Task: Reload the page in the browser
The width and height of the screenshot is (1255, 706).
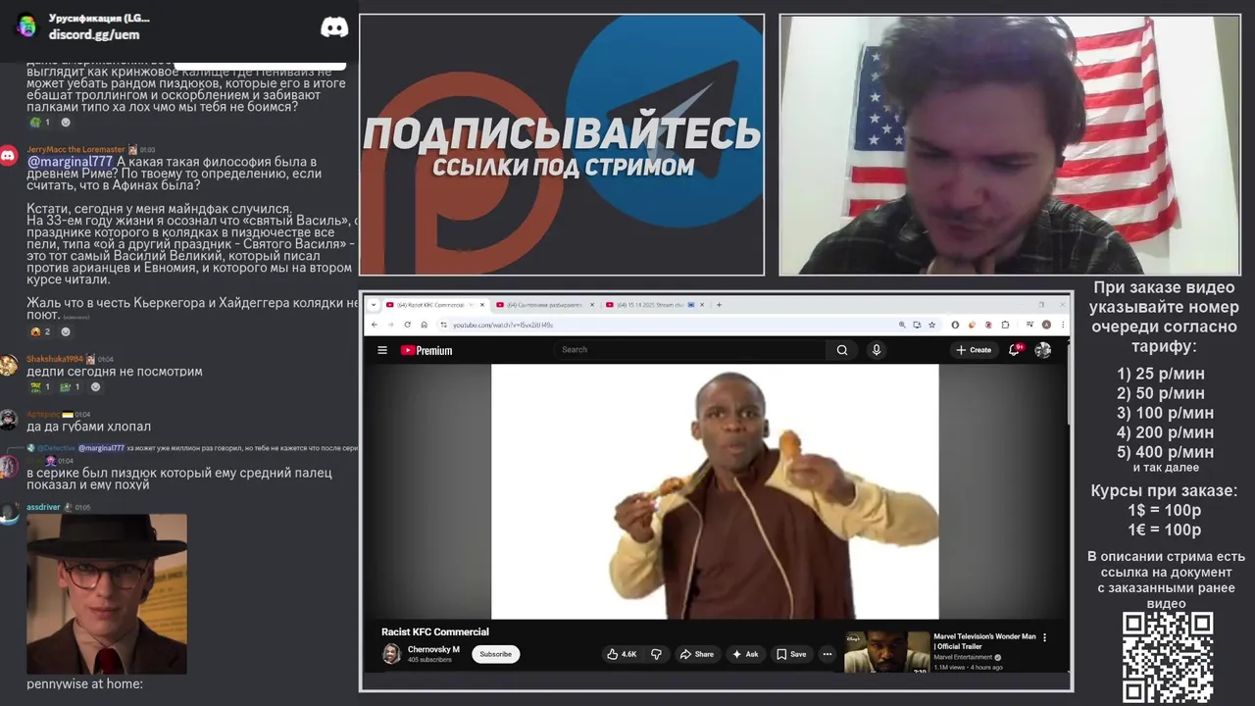Action: pyautogui.click(x=408, y=325)
